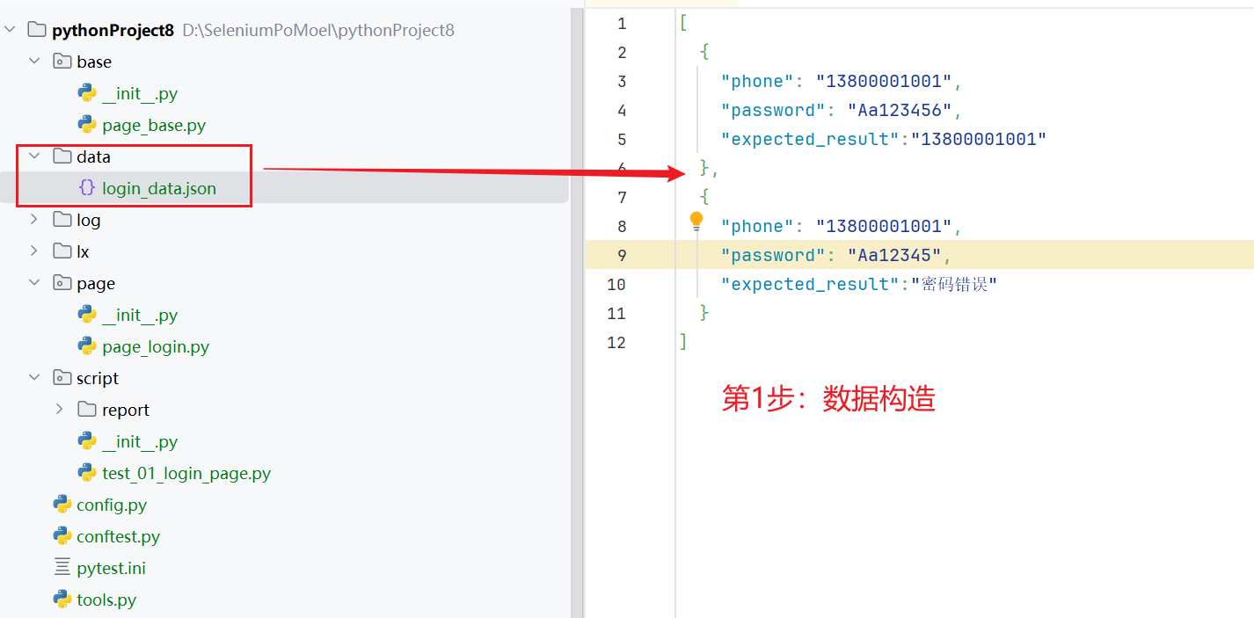Select login_data.json in the tree
The height and width of the screenshot is (618, 1254).
pyautogui.click(x=159, y=188)
